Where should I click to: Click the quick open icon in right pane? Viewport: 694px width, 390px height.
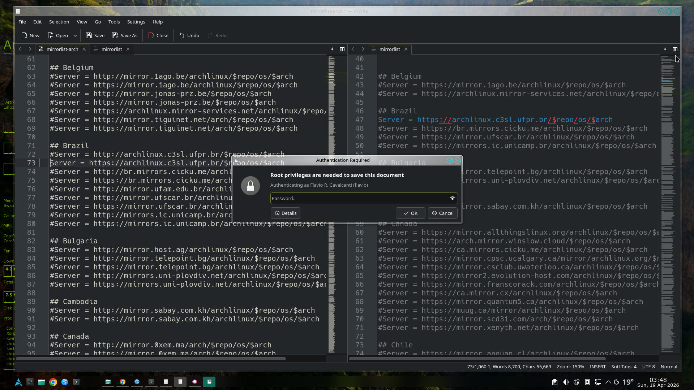(665, 49)
